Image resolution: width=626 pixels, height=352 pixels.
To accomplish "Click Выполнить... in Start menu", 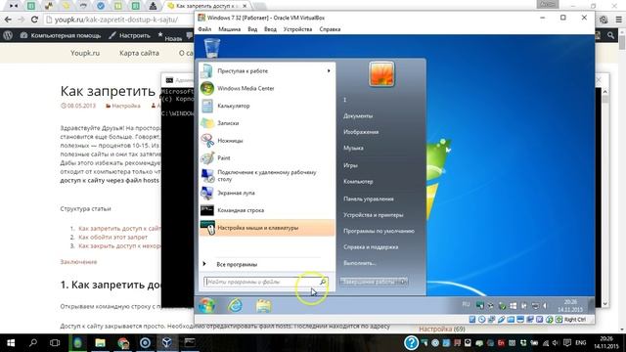I will [x=360, y=263].
